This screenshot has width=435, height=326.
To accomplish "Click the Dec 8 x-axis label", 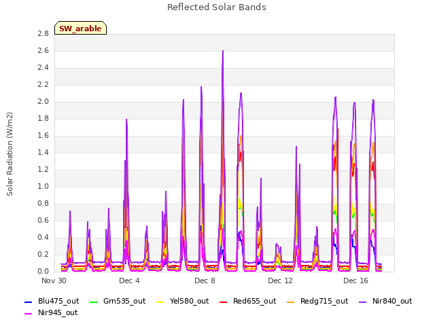I will coord(205,280).
